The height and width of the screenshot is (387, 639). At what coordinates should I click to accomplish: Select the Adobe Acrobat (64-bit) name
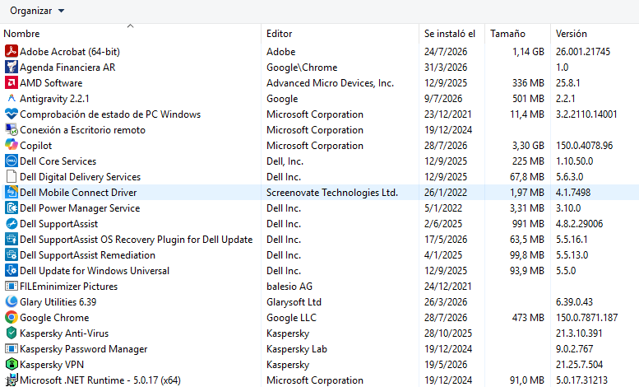coord(70,52)
